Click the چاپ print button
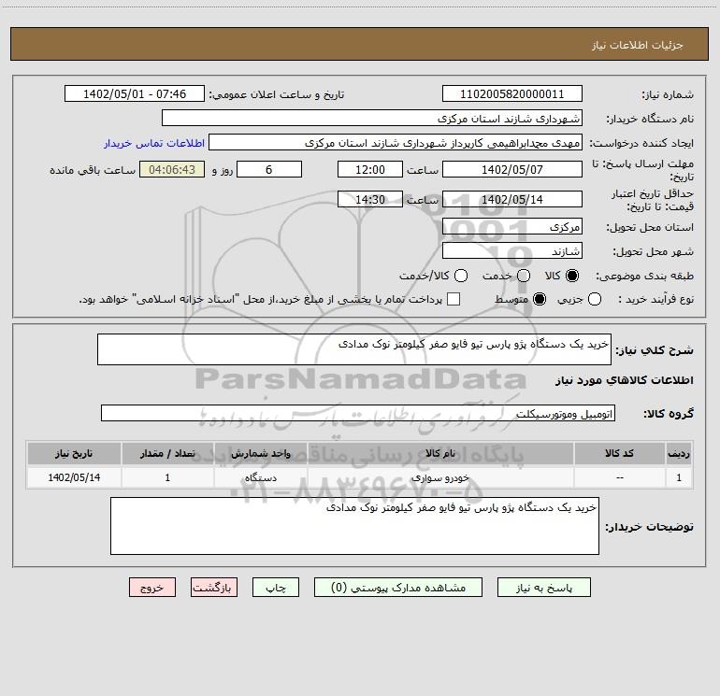 [x=276, y=588]
